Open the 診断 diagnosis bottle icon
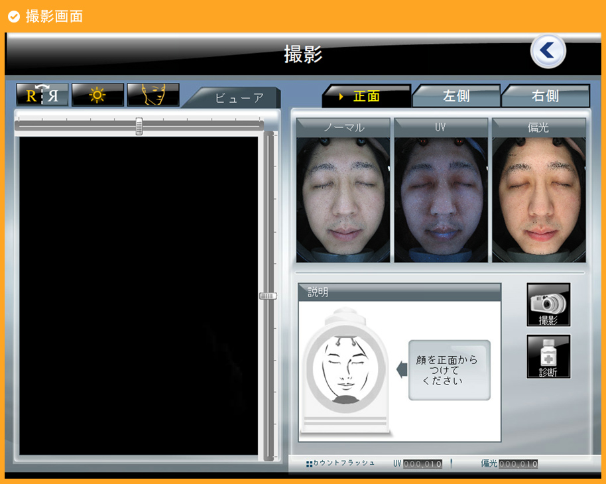 [x=548, y=357]
